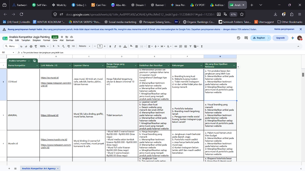Click the print icon in toolbar

[31, 46]
